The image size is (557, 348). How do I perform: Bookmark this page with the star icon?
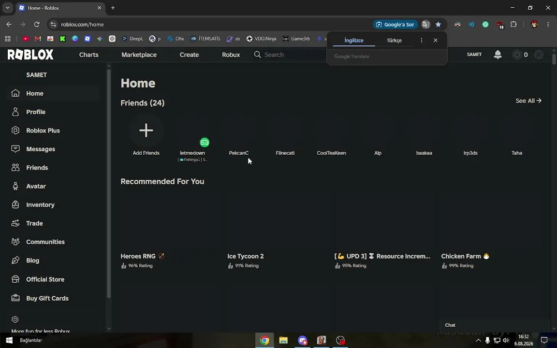pos(439,25)
